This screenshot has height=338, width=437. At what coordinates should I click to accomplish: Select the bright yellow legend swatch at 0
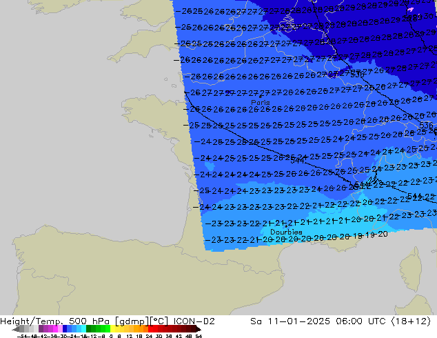point(112,328)
